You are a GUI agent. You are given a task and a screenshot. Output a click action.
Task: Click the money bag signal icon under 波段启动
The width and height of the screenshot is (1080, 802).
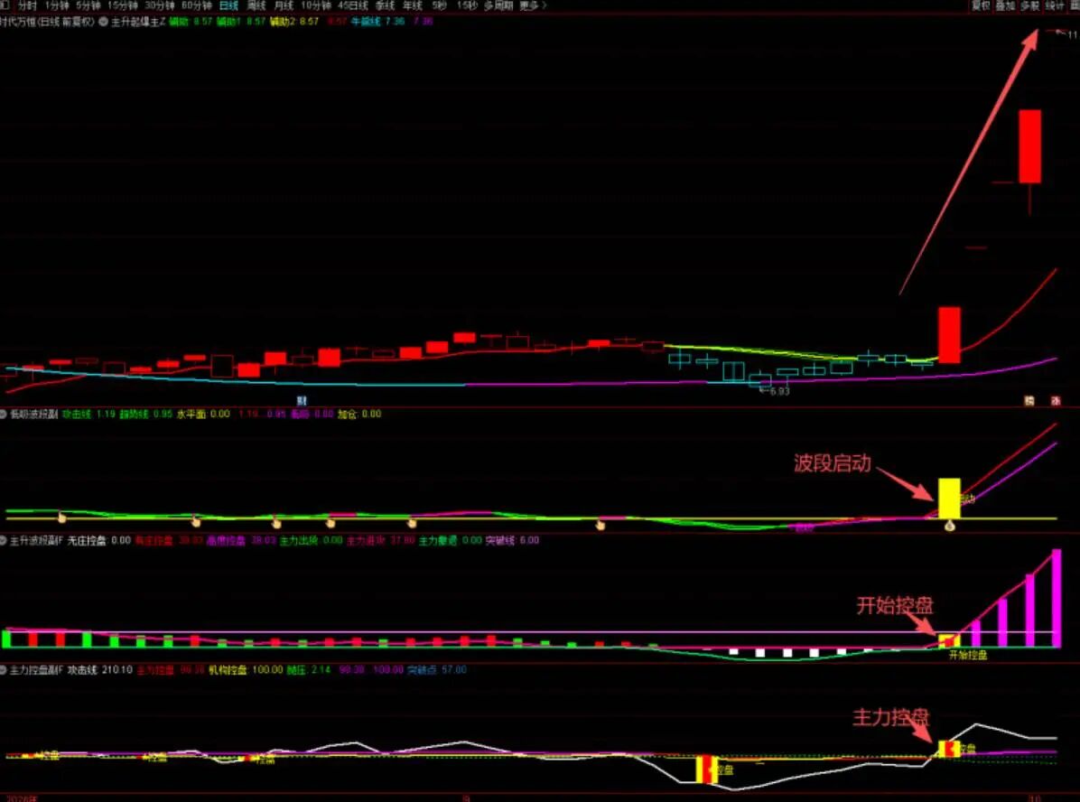pos(949,527)
